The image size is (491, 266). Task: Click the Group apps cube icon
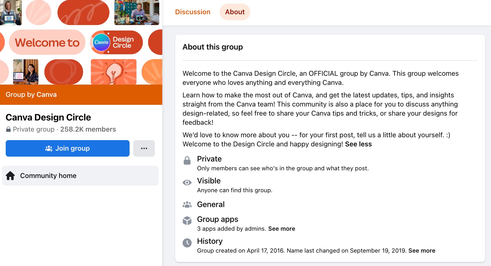pyautogui.click(x=187, y=220)
